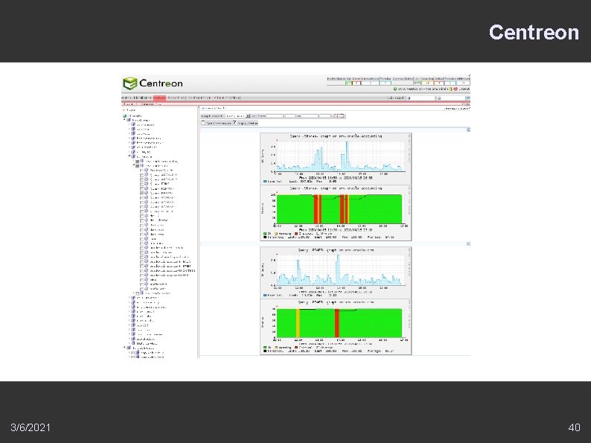The width and height of the screenshot is (591, 443).
Task: Toggle the Split Components checkbox
Action: coord(202,123)
